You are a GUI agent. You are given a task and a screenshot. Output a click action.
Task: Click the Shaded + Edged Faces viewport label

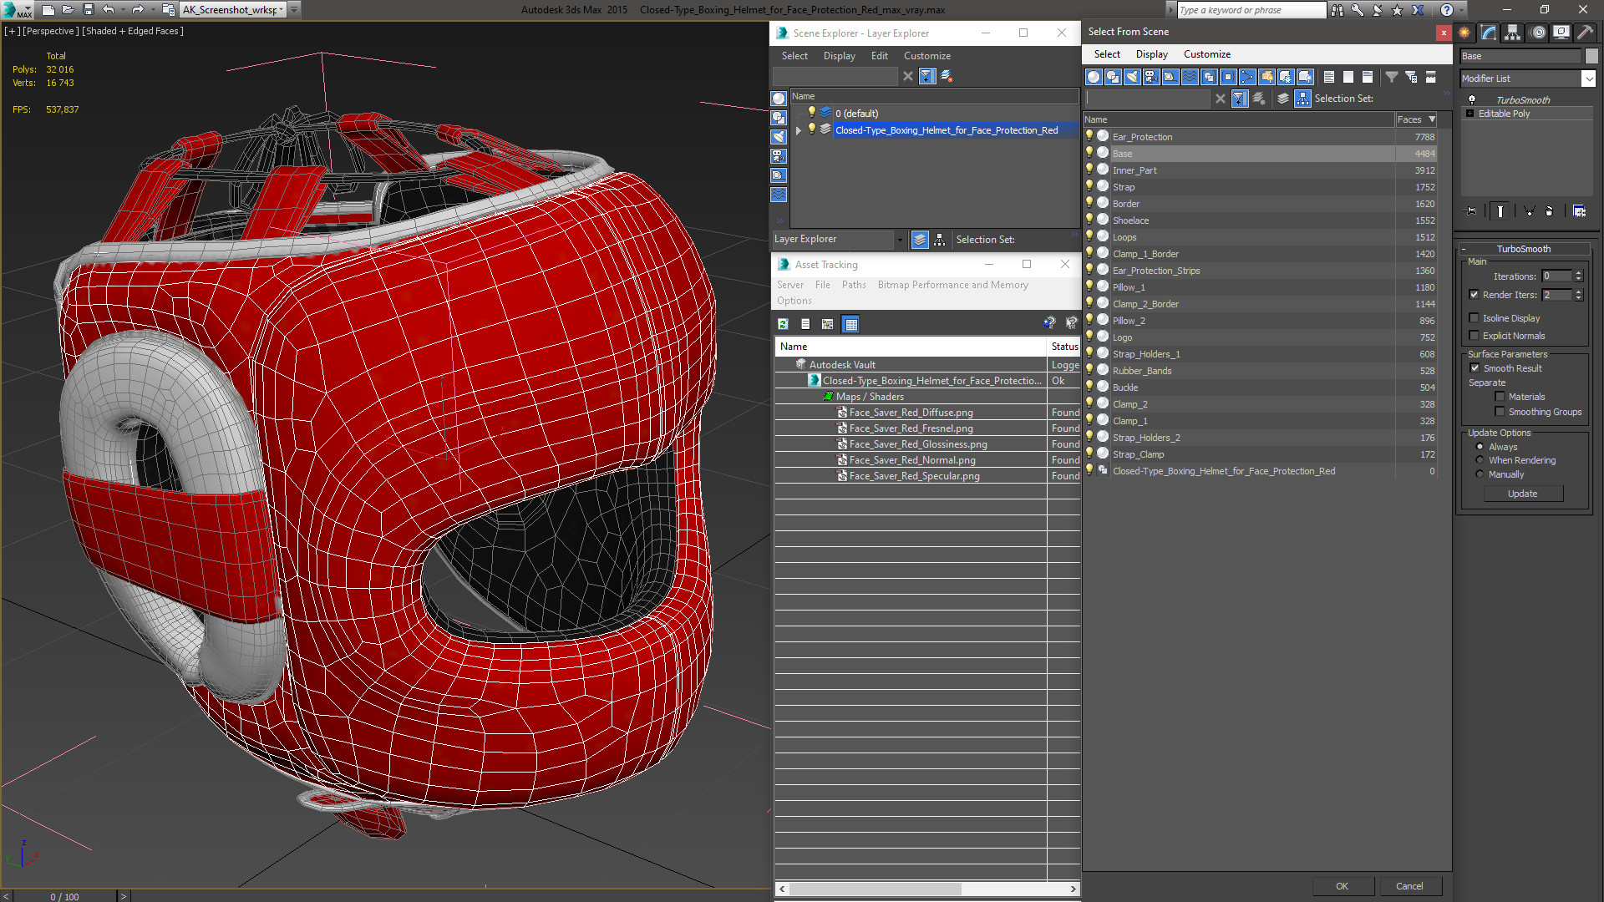[133, 31]
